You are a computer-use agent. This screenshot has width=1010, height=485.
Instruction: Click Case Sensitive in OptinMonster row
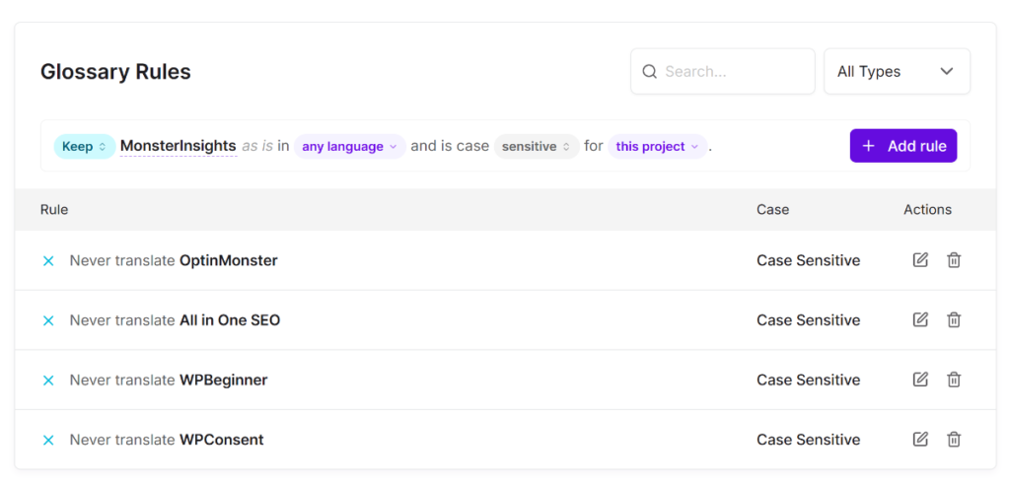(809, 261)
